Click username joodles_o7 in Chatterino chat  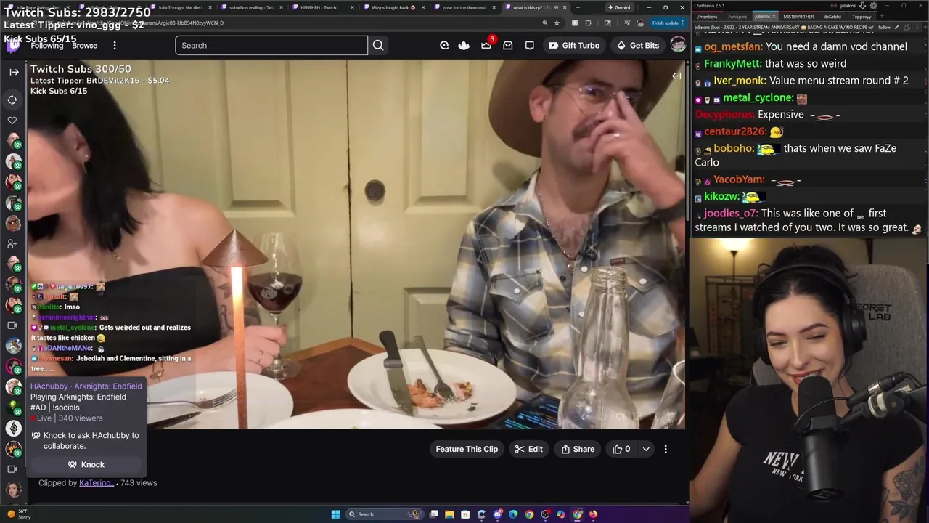(x=729, y=213)
